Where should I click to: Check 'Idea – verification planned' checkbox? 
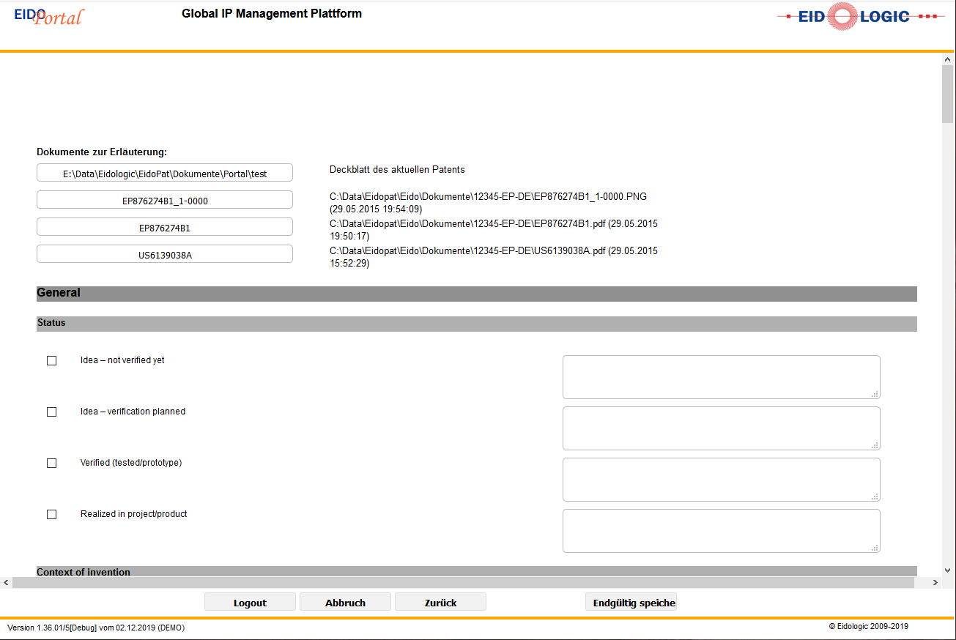(x=51, y=412)
